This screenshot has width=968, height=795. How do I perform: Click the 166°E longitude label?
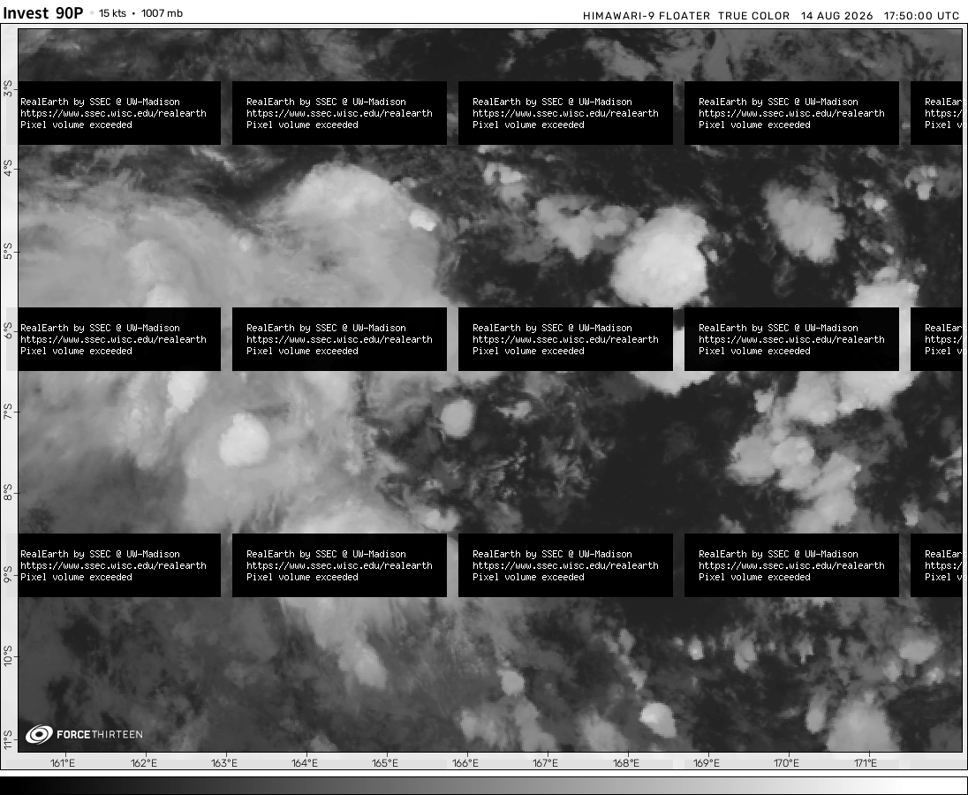click(465, 763)
